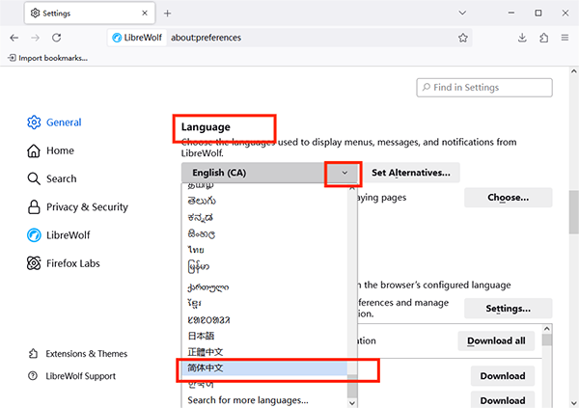Image resolution: width=579 pixels, height=408 pixels.
Task: Open the extensions puzzle icon
Action: tap(543, 38)
